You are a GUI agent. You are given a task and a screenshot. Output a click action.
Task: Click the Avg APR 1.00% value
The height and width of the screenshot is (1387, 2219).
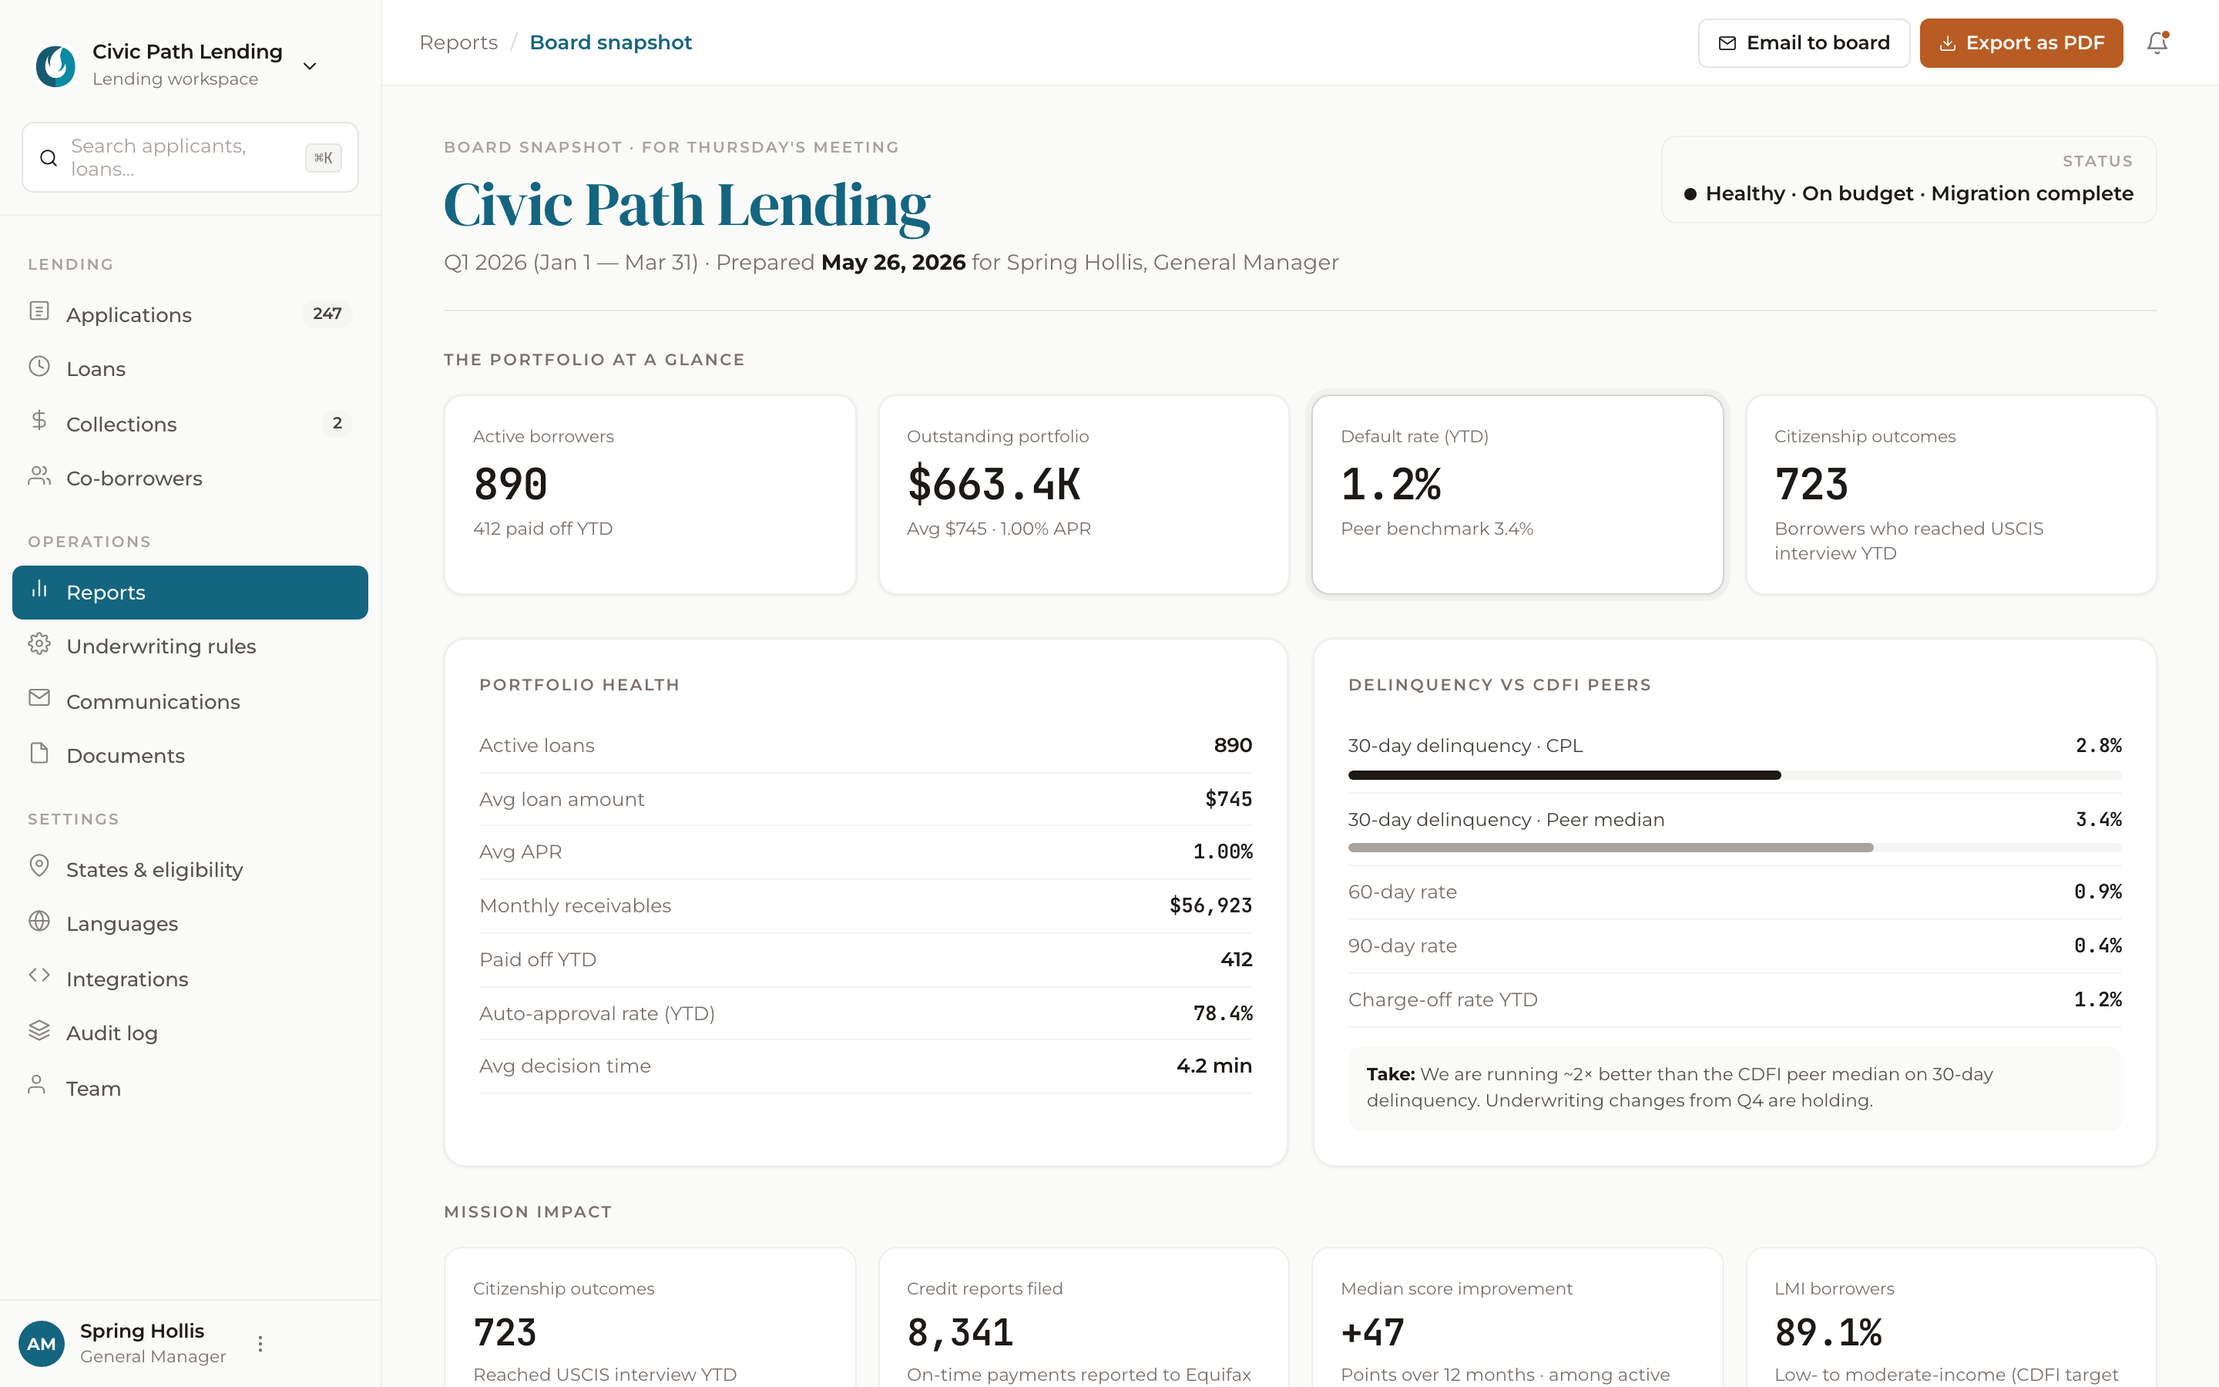(1222, 852)
